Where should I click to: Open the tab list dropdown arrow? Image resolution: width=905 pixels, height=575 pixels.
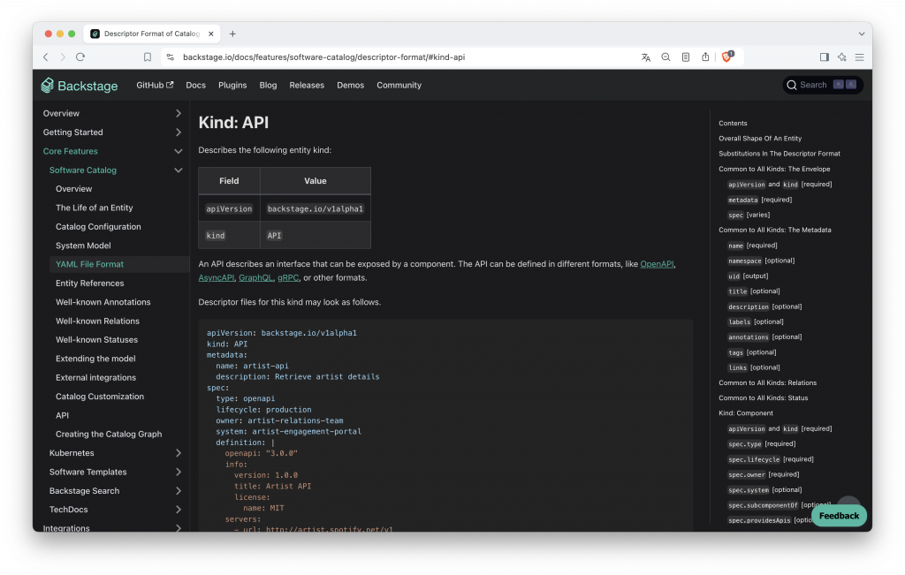861,34
